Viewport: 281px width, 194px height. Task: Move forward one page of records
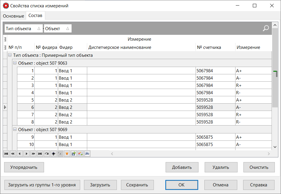33,154
